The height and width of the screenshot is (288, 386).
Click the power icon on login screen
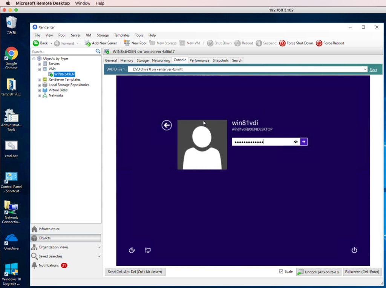click(x=354, y=250)
